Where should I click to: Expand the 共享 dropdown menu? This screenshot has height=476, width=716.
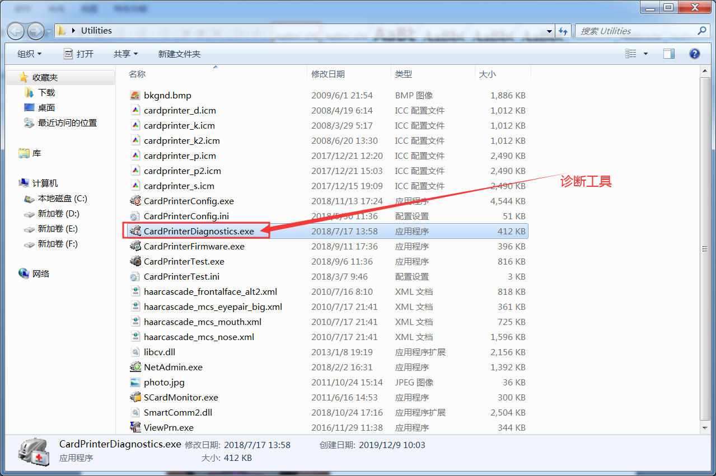pyautogui.click(x=125, y=54)
